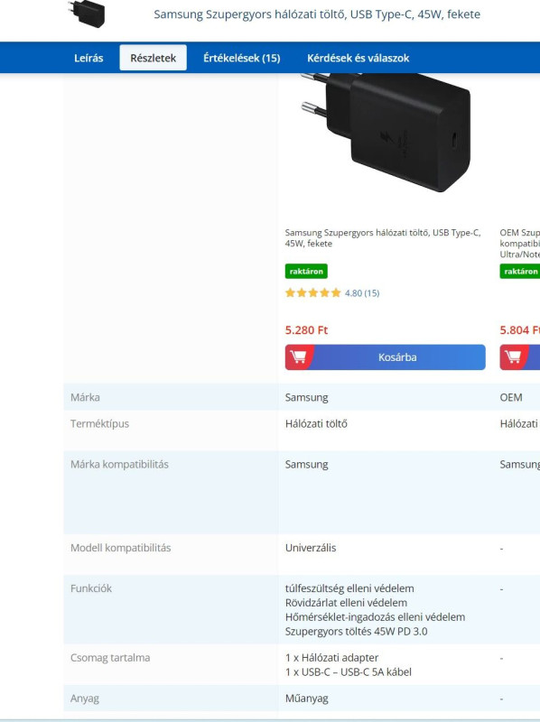Select the Anyag row label

(x=85, y=699)
